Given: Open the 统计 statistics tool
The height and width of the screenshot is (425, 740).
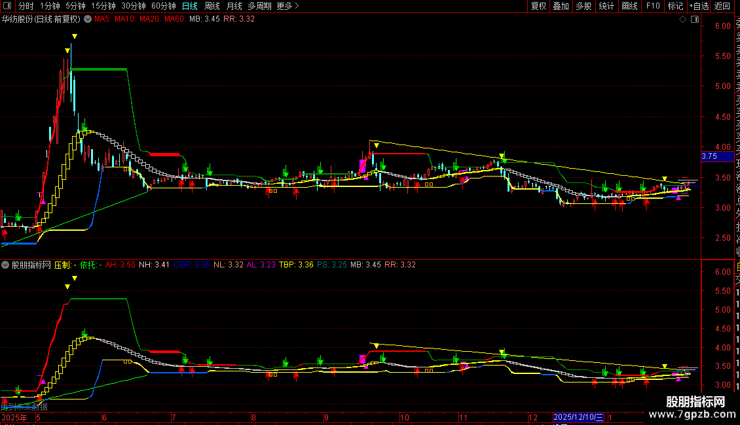Looking at the screenshot, I should (x=606, y=6).
